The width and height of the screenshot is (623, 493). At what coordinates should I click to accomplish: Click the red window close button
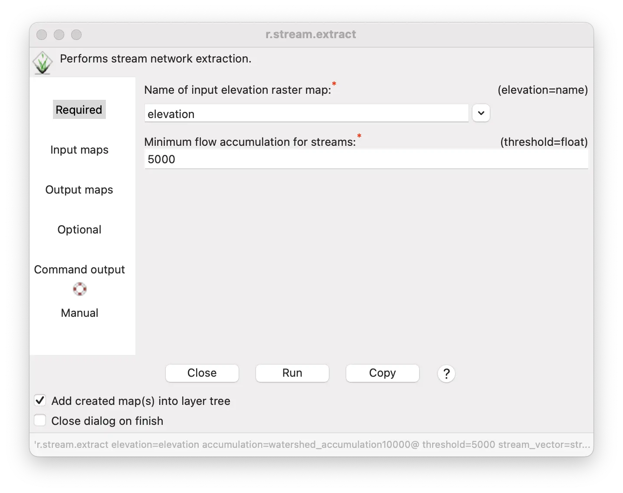[42, 35]
